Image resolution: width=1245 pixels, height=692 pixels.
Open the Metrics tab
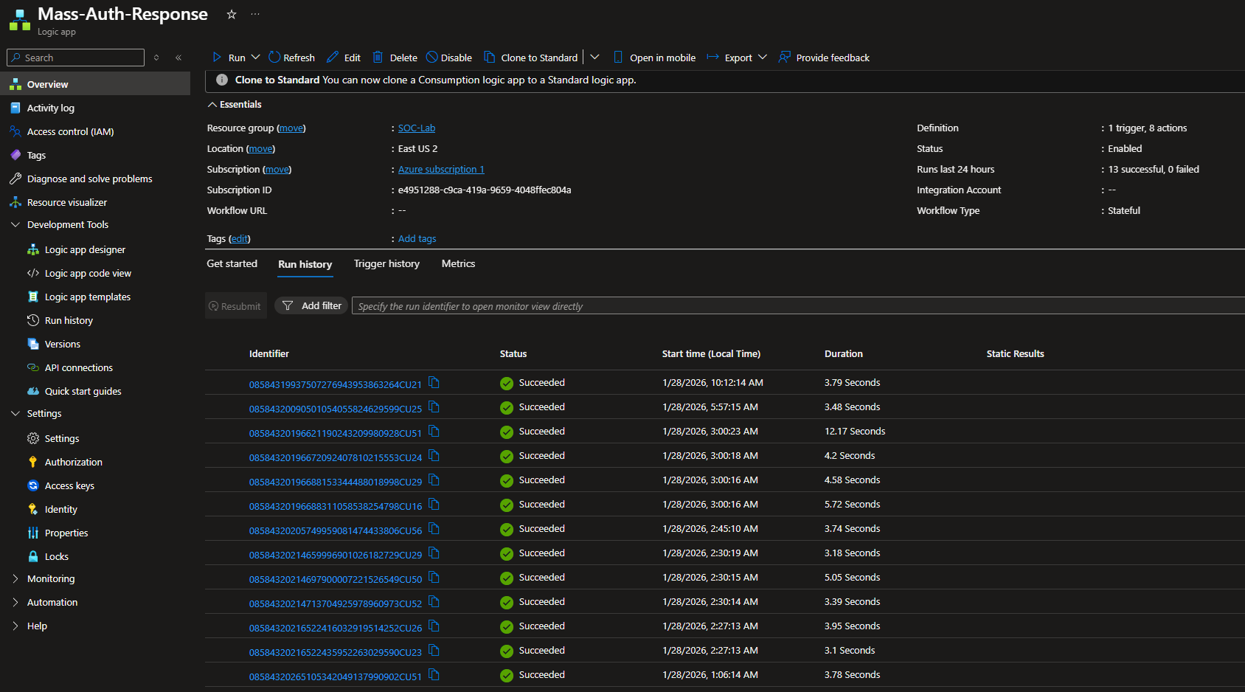coord(458,264)
